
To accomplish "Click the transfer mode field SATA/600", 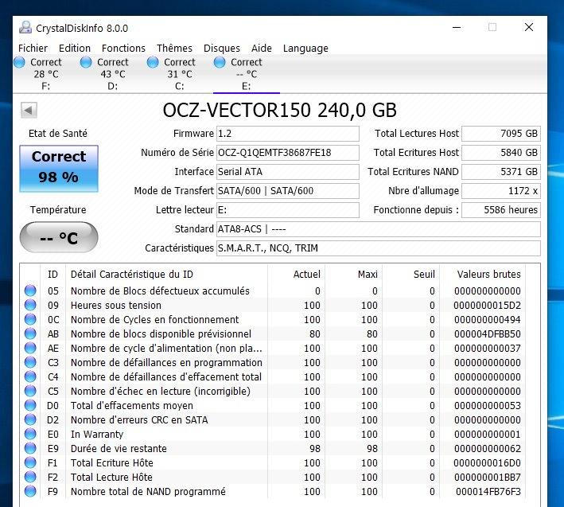I will click(x=288, y=191).
